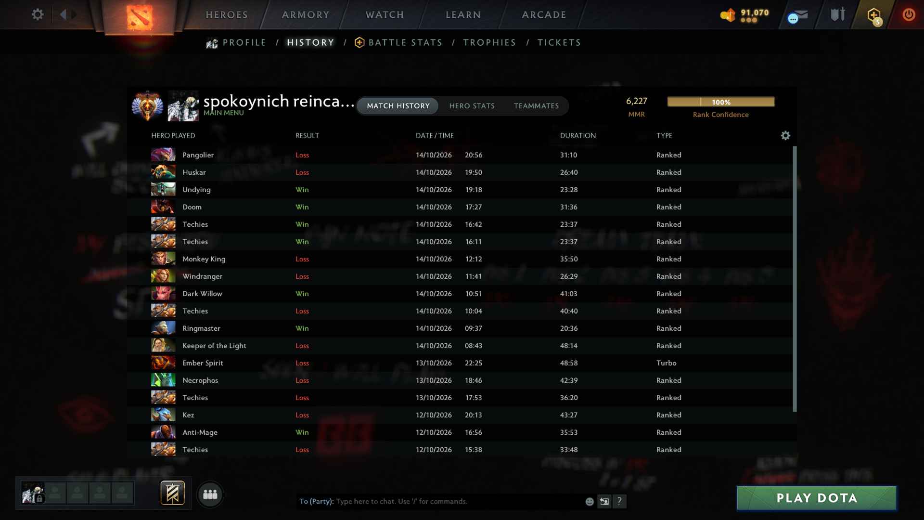This screenshot has width=924, height=520.
Task: Open the settings gear in top bar
Action: tap(38, 14)
